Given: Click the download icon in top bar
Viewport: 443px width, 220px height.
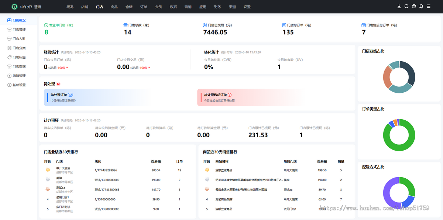Looking at the screenshot, I should [399, 6].
